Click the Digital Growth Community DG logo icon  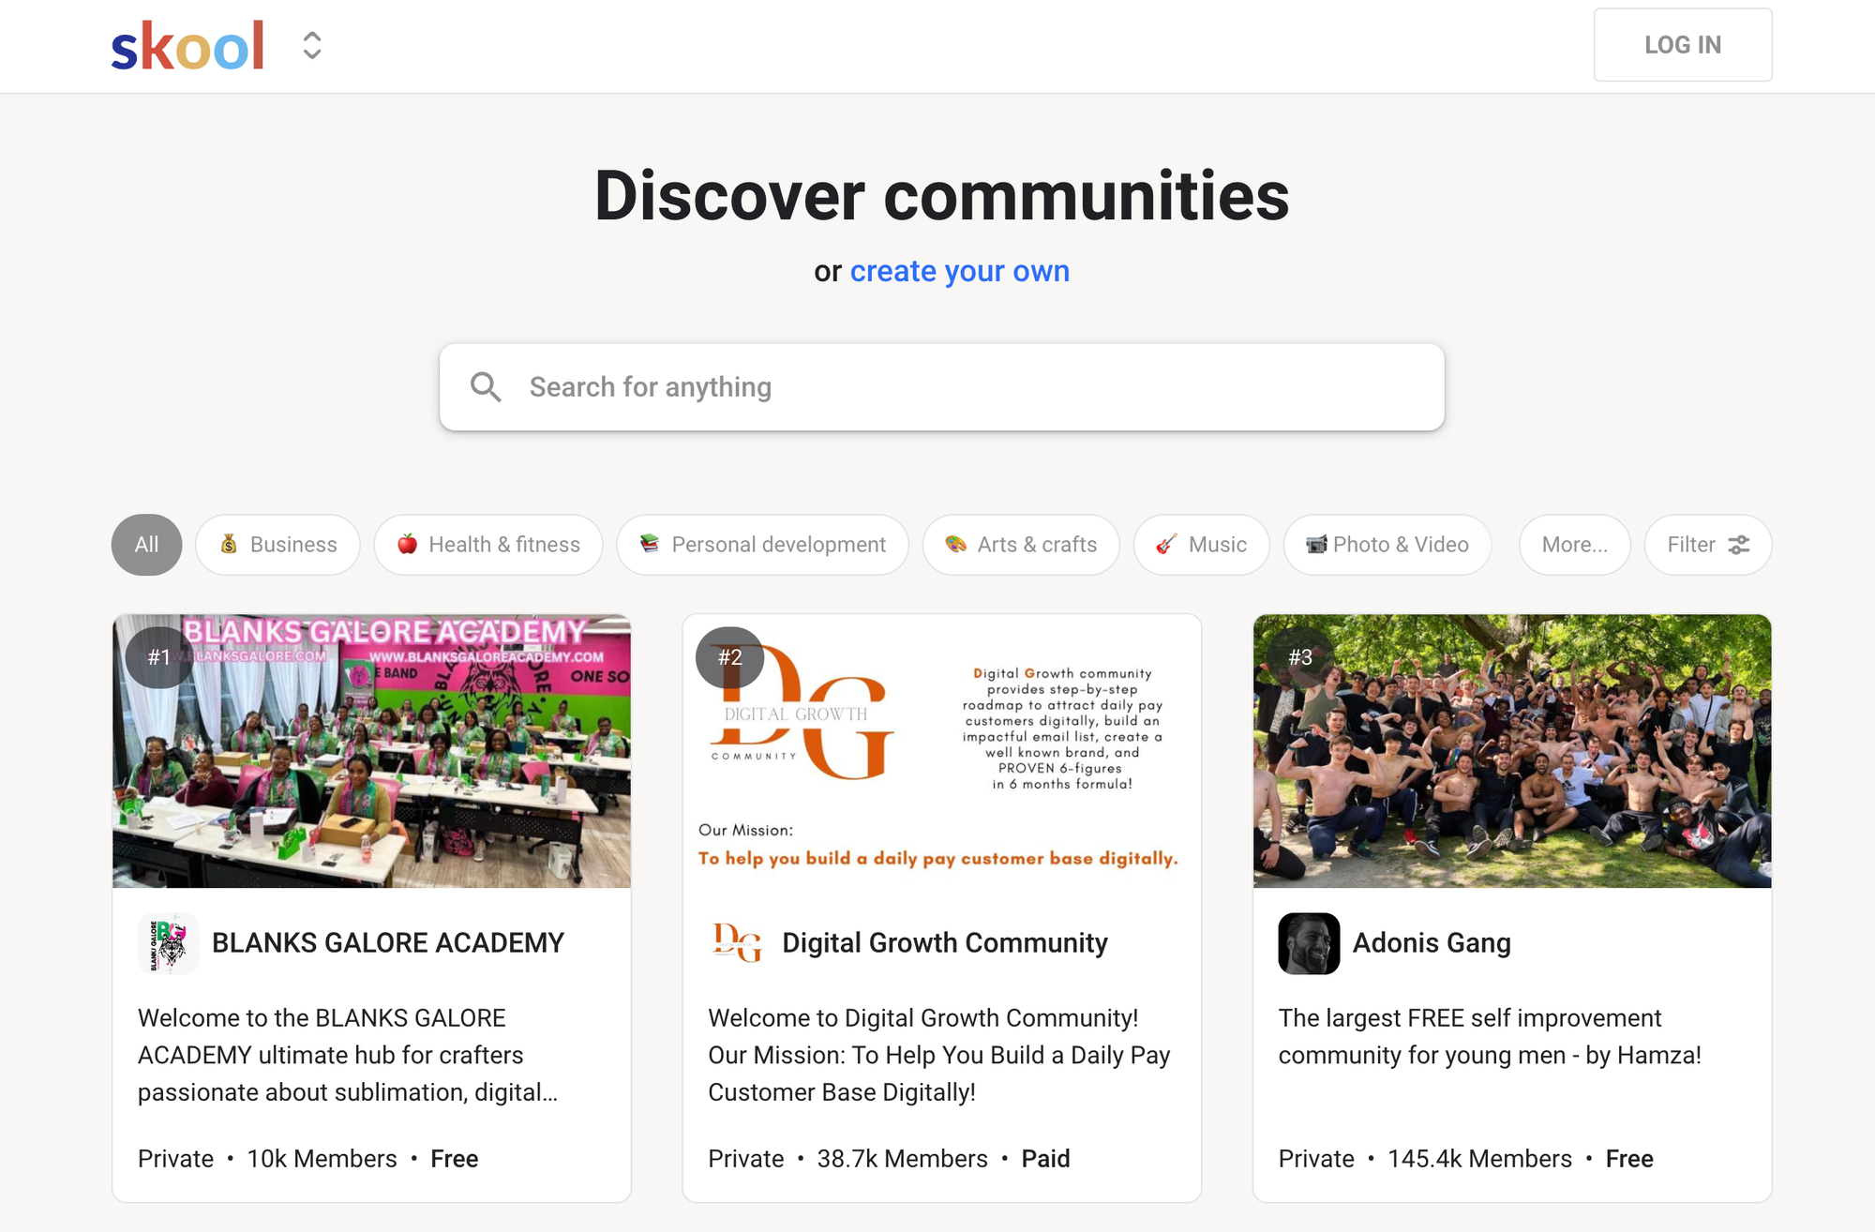coord(739,943)
